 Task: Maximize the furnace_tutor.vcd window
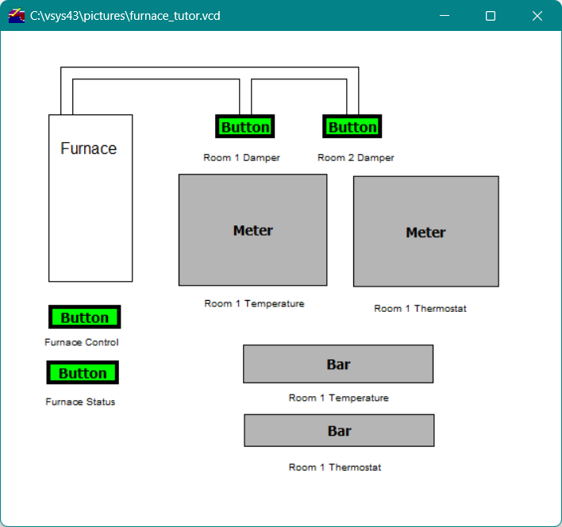point(491,16)
